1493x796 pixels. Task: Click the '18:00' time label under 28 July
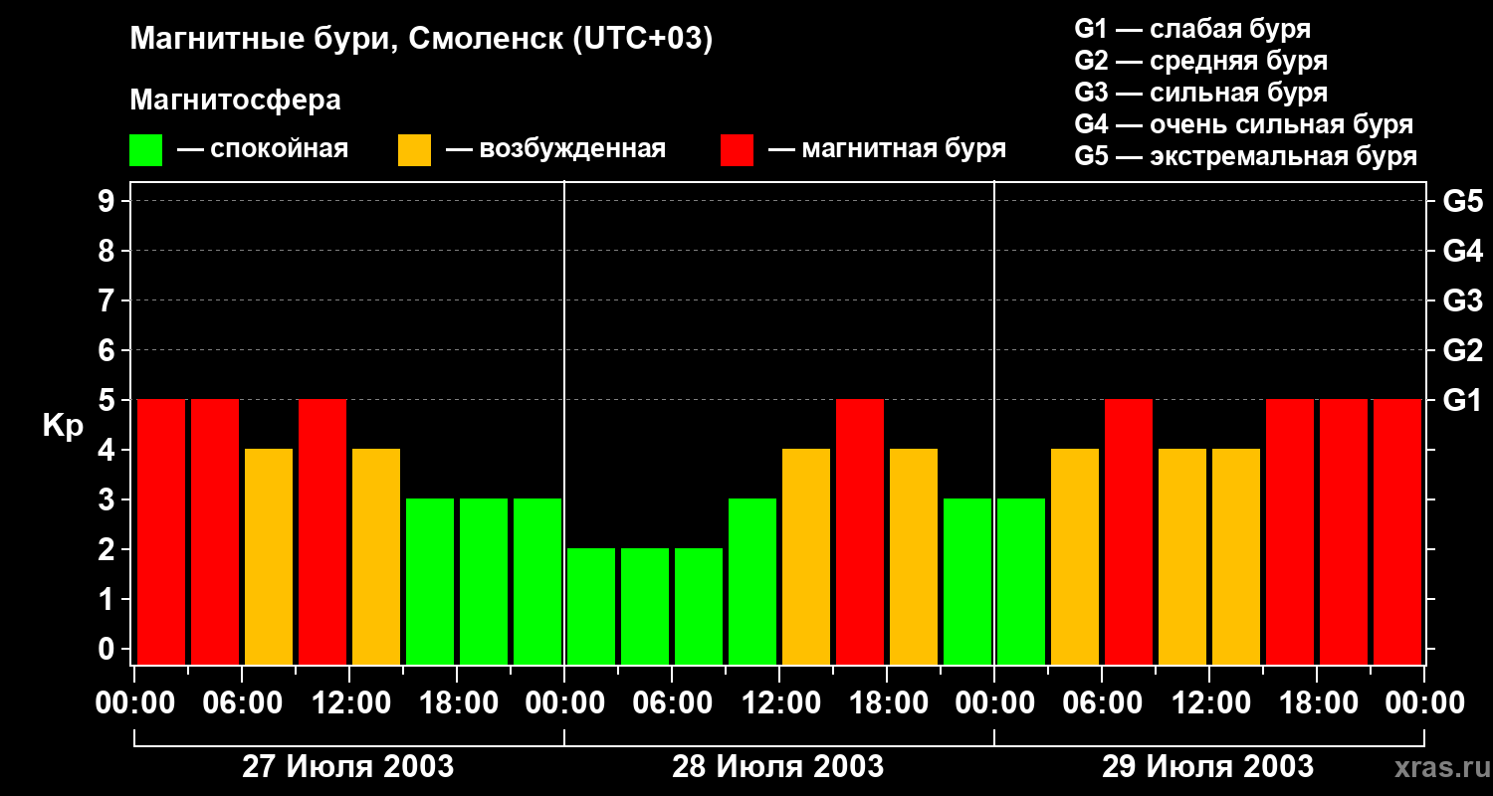[x=887, y=703]
